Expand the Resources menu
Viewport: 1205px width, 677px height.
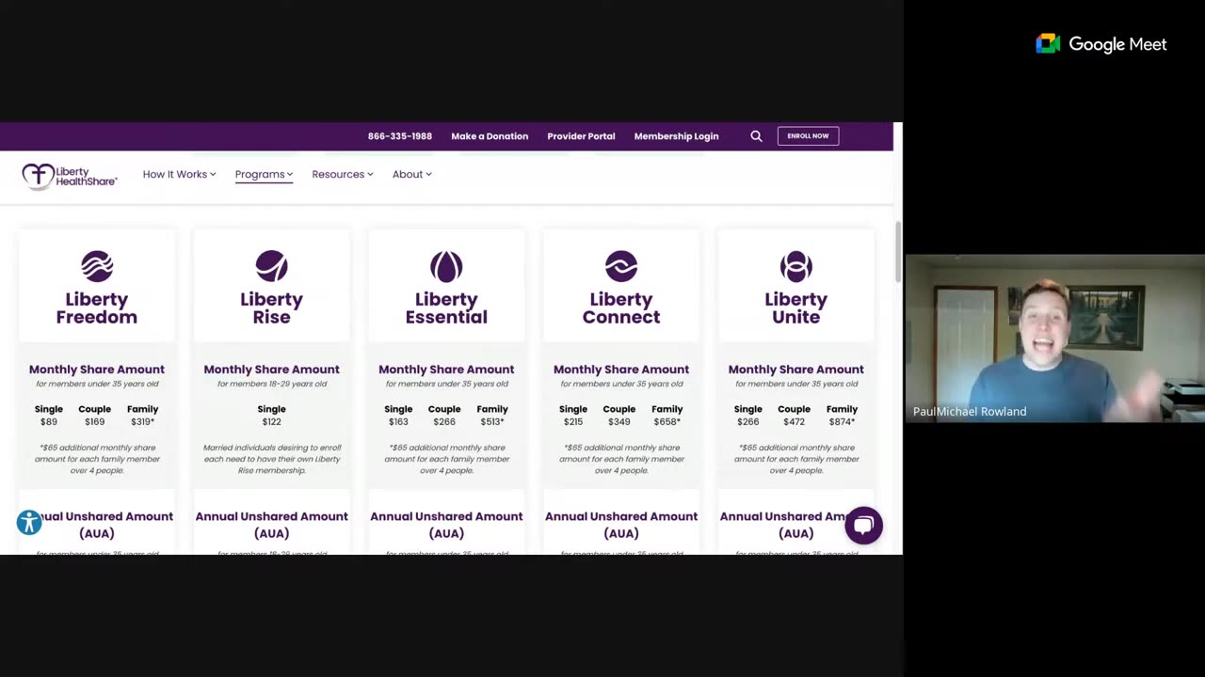pos(343,174)
